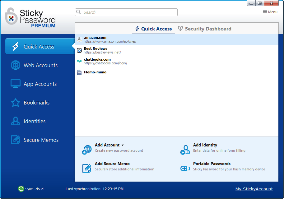Click the Add Identity icon
Screen dimensions: 284x199
pyautogui.click(x=185, y=149)
